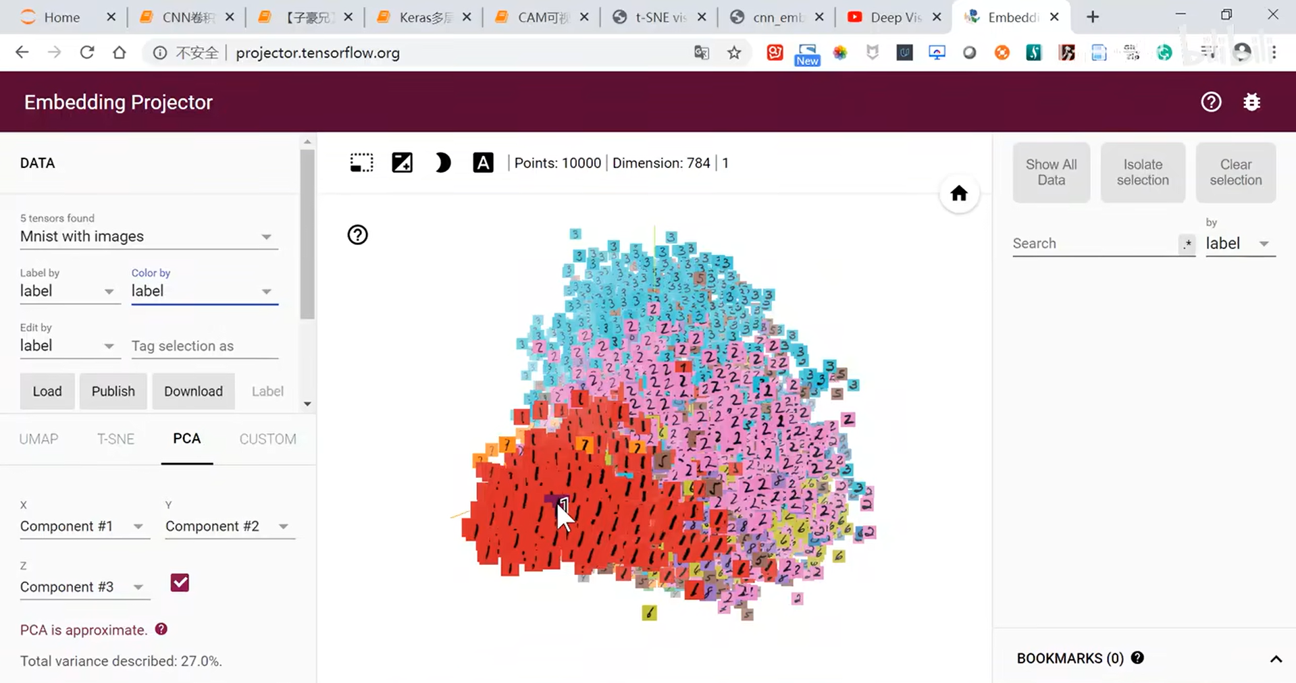
Task: Click Isolate selection button
Action: coord(1143,172)
